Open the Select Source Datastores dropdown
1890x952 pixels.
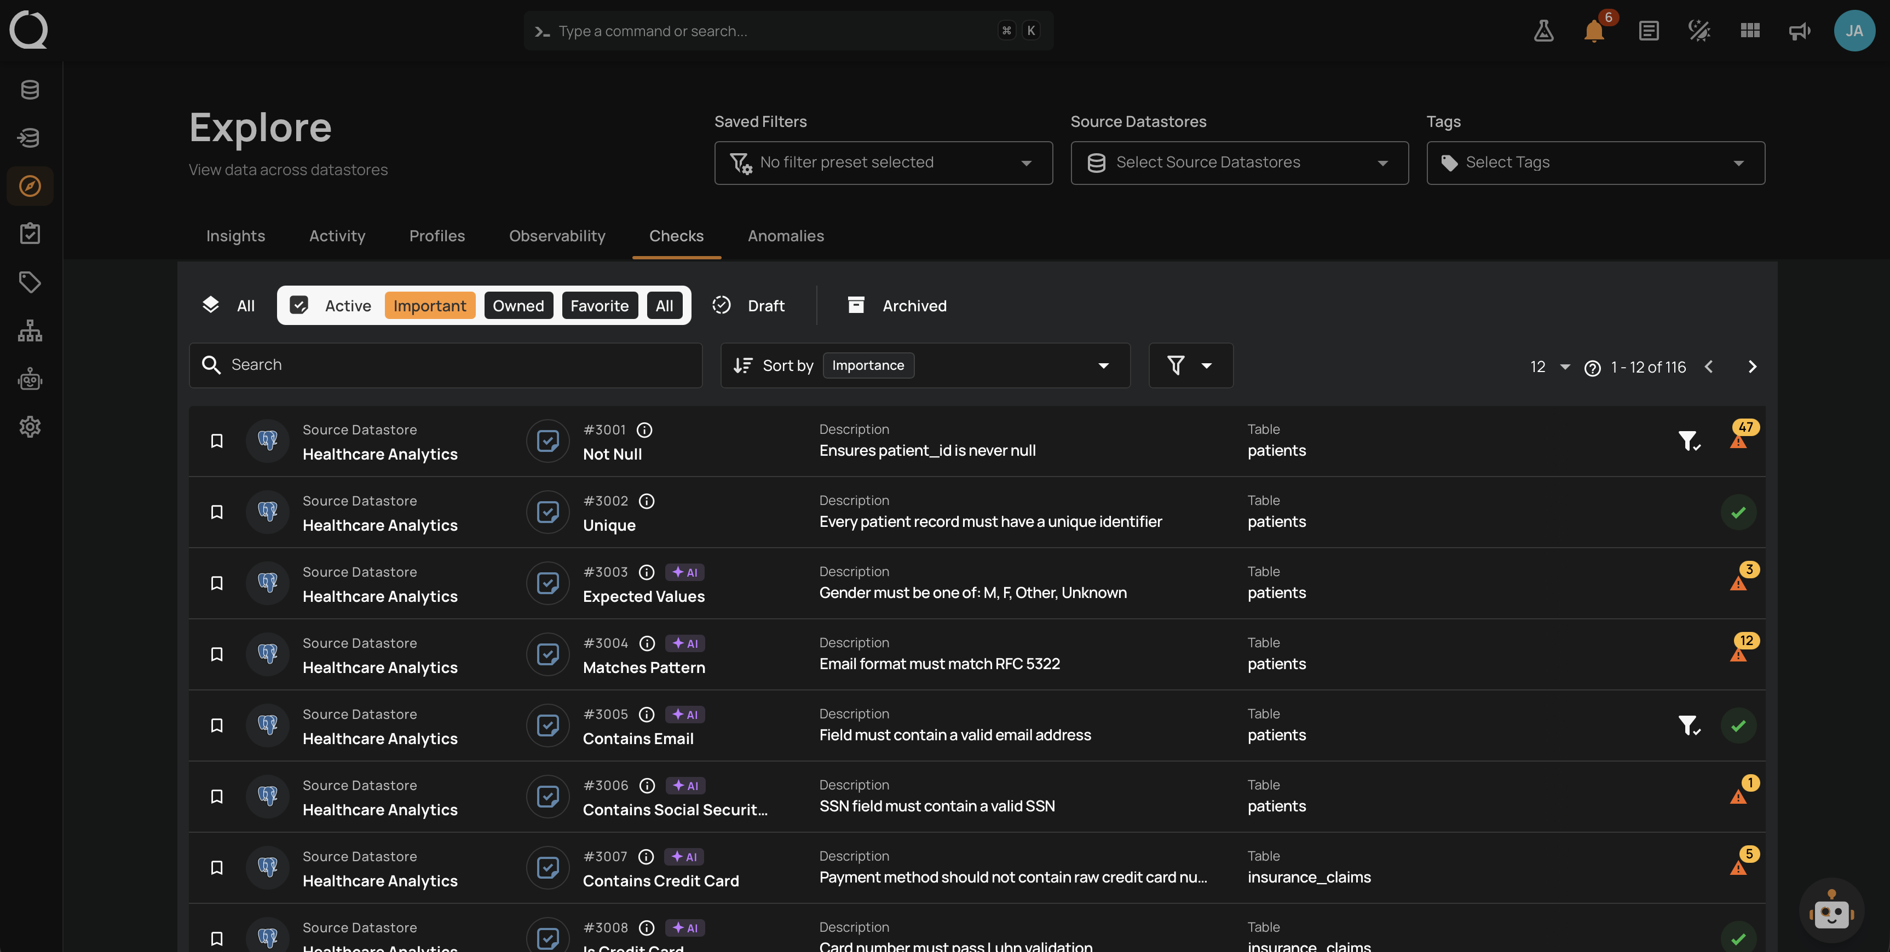click(1239, 163)
